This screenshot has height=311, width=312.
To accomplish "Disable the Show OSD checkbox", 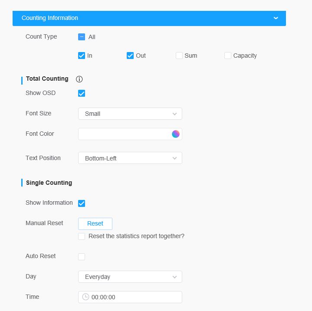I will [x=82, y=93].
